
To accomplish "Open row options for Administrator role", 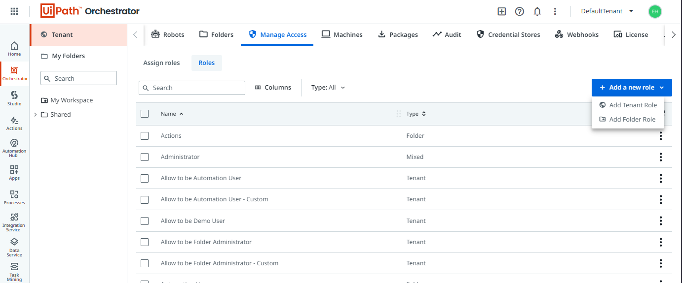I will click(661, 157).
